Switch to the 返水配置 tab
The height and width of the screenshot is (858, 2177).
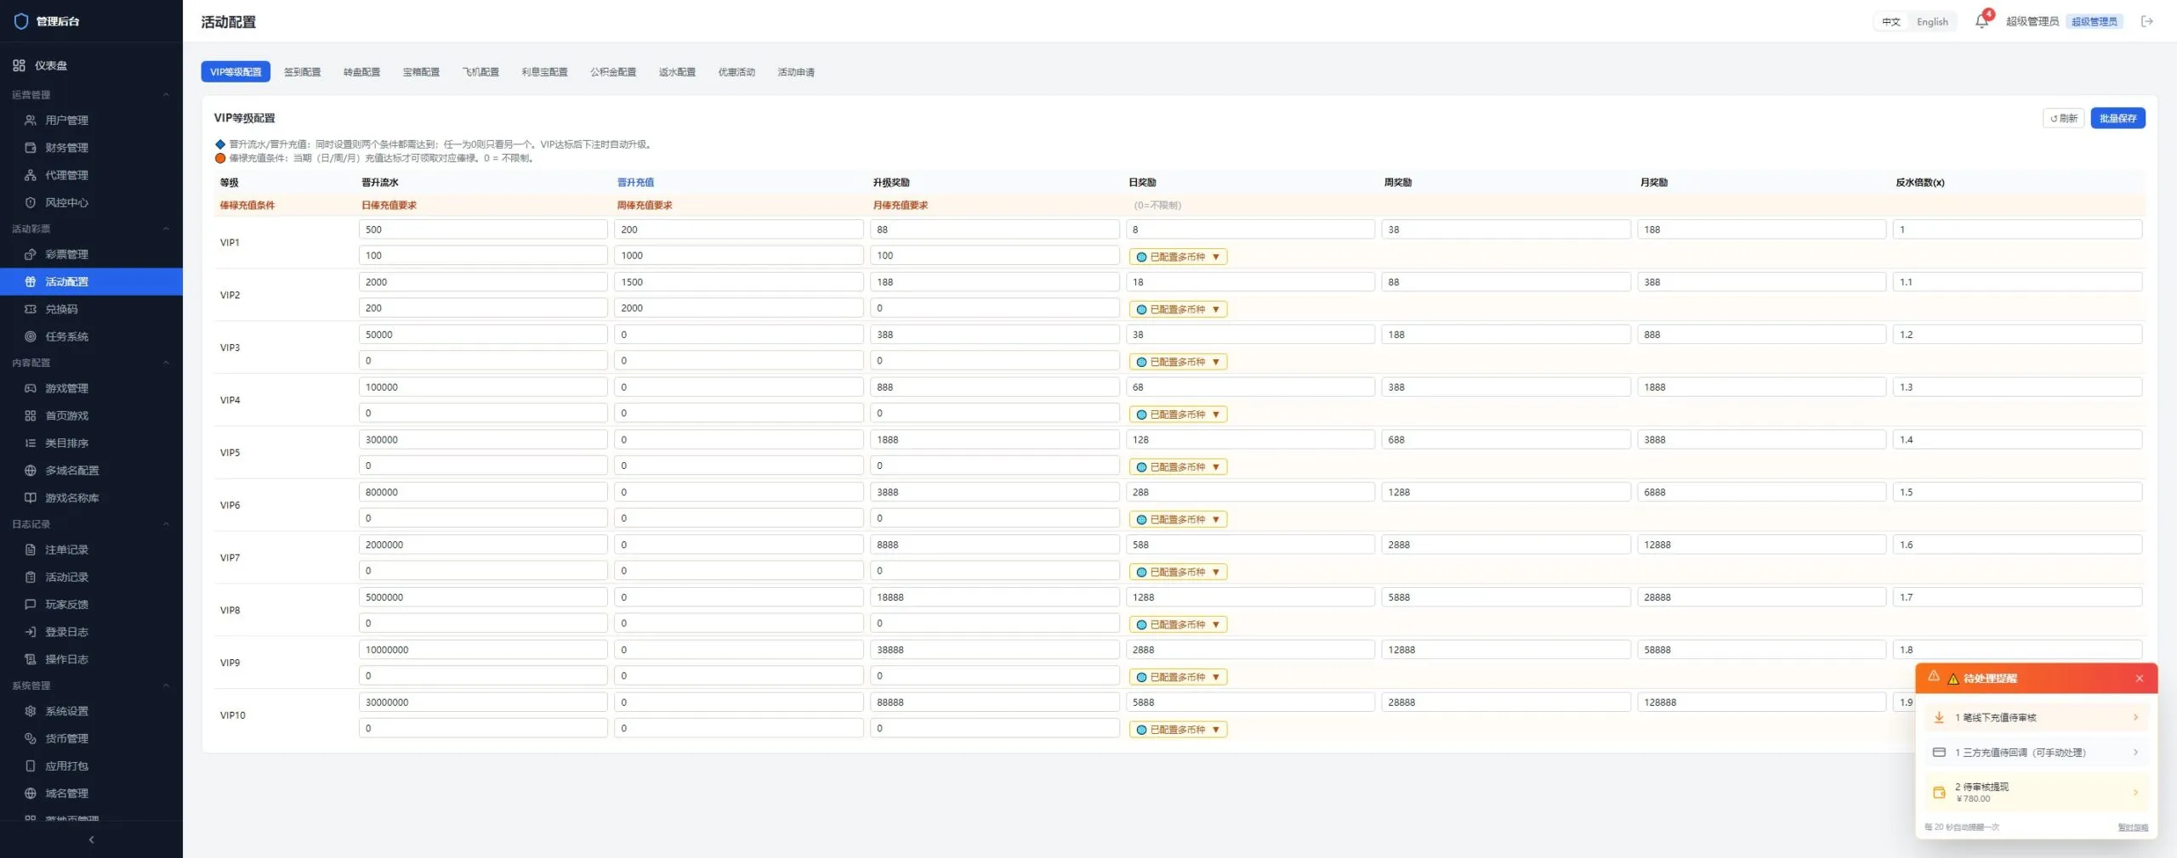[677, 72]
